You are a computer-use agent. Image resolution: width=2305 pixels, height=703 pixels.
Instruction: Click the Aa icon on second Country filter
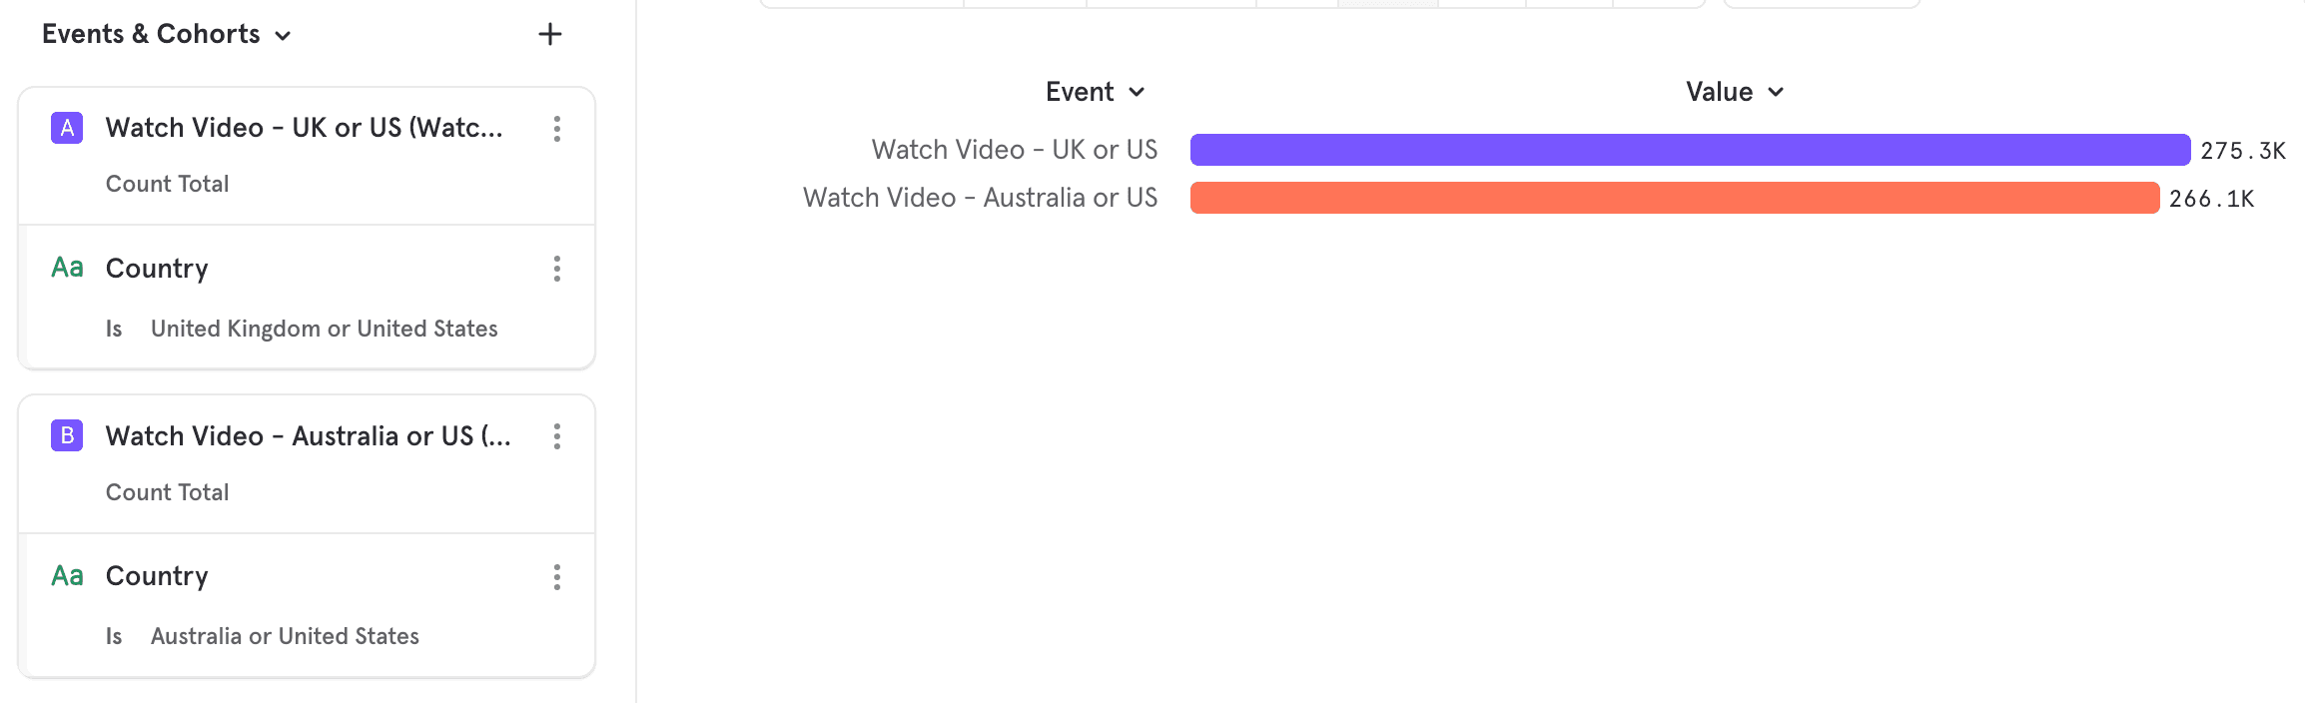pos(67,576)
